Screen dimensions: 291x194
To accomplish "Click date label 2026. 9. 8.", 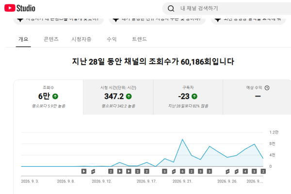I will 66,181.
